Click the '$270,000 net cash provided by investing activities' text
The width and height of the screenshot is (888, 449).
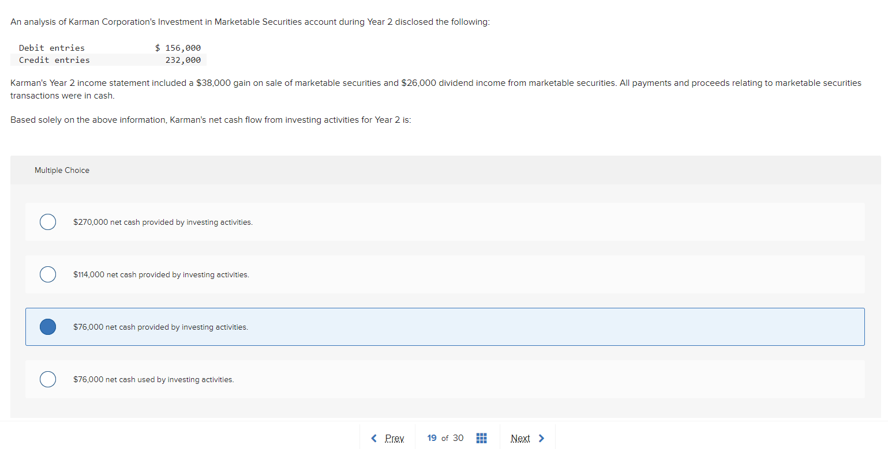point(163,222)
